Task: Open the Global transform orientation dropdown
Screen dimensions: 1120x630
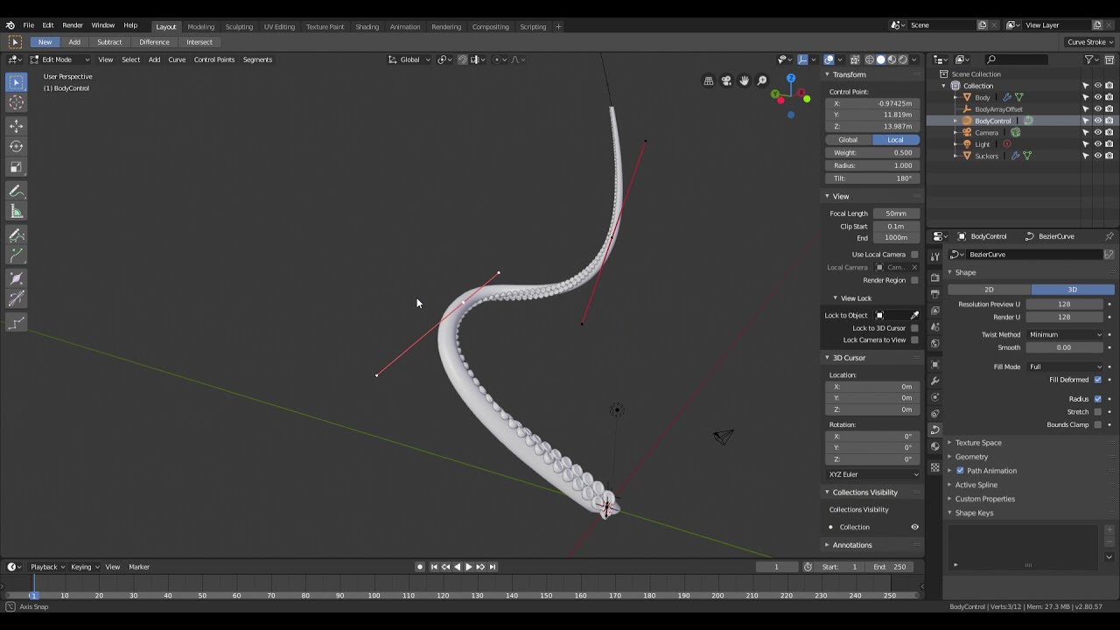Action: pos(409,59)
